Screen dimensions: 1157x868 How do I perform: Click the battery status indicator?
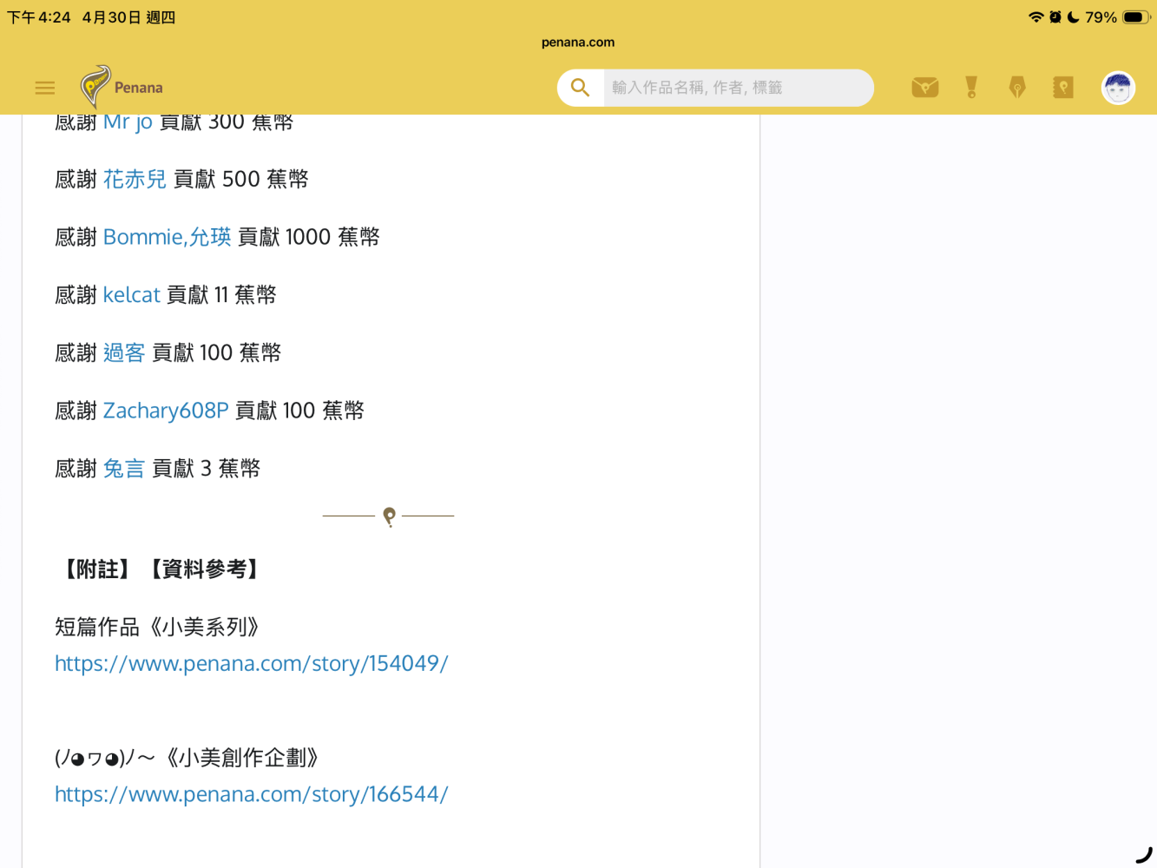pos(1136,16)
